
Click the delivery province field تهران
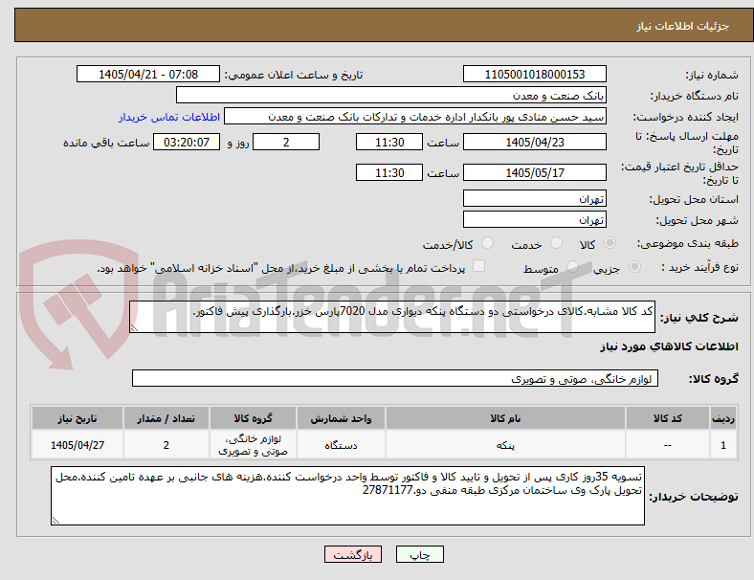(x=534, y=199)
